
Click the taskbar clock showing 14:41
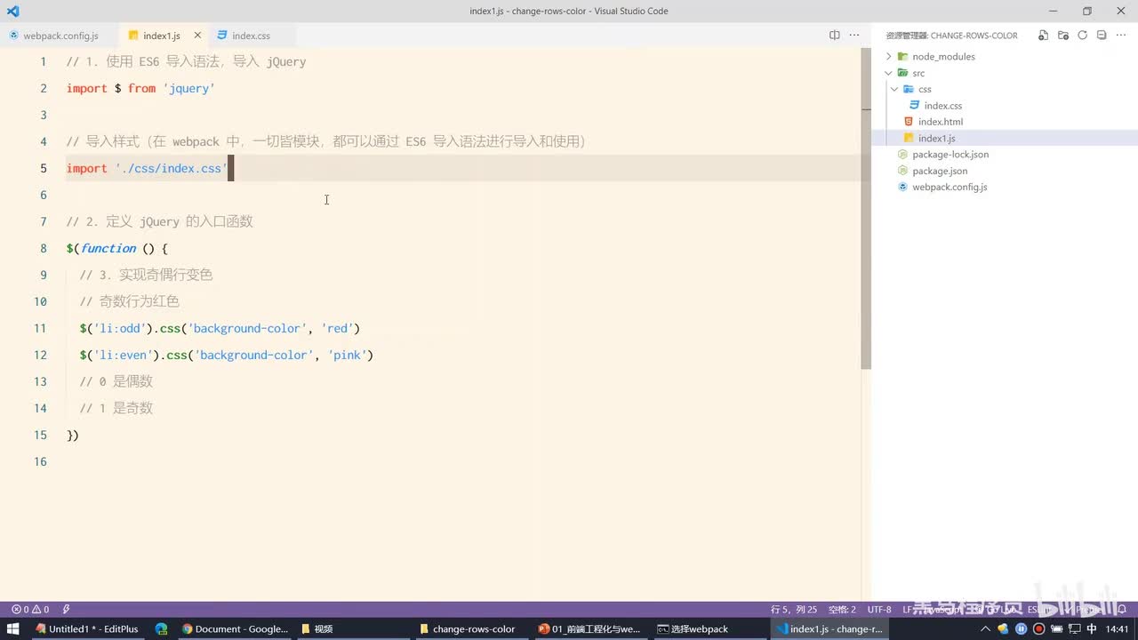tap(1117, 628)
